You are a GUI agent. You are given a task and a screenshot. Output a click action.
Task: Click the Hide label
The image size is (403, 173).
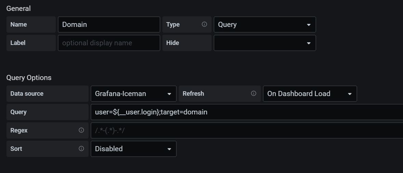point(173,43)
